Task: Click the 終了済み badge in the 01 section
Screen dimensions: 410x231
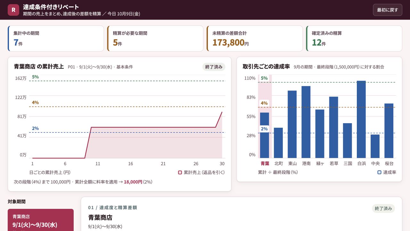Action: (x=383, y=209)
